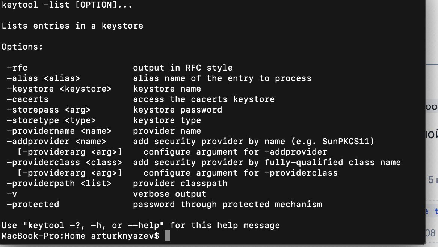This screenshot has height=247, width=438.
Task: Click the -storetype <type> option
Action: tap(51, 120)
